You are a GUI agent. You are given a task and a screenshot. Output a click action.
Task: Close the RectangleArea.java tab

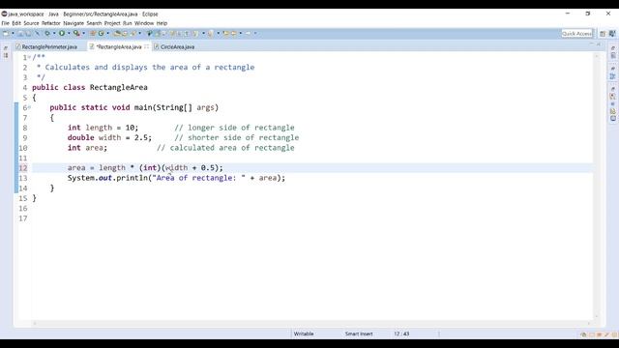(146, 46)
